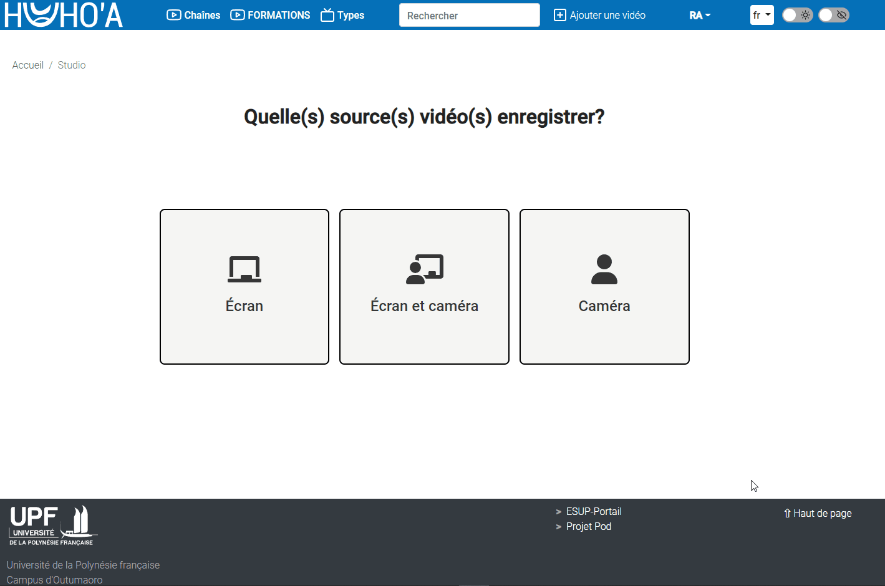Open the Projet Pod footer link
885x586 pixels.
click(x=588, y=526)
